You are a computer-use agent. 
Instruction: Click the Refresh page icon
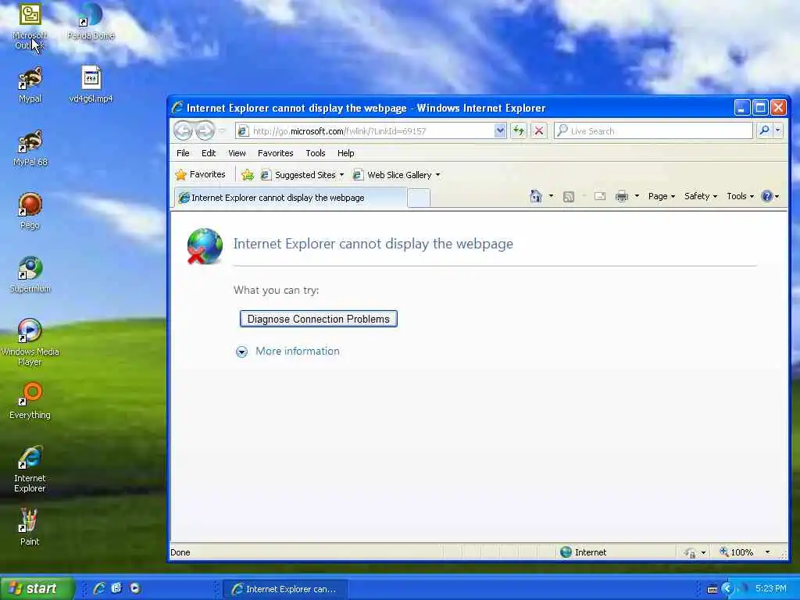pyautogui.click(x=519, y=130)
